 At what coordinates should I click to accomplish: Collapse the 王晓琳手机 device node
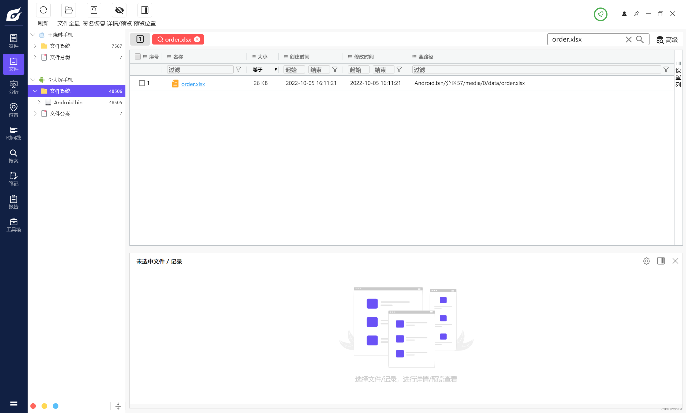click(x=33, y=35)
